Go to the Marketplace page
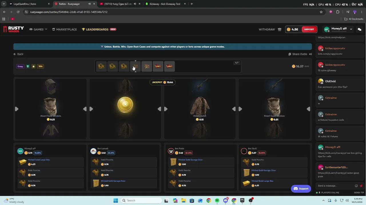366x205 pixels. [x=64, y=29]
